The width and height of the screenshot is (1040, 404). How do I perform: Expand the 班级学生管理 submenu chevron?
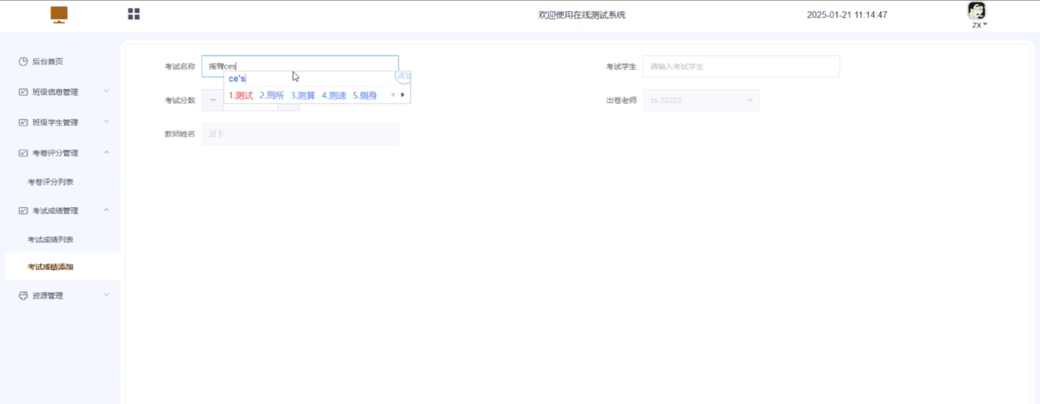pyautogui.click(x=107, y=121)
